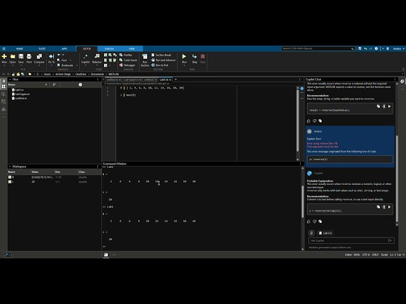
Task: Open the Run button dropdown arrow
Action: pos(184,65)
